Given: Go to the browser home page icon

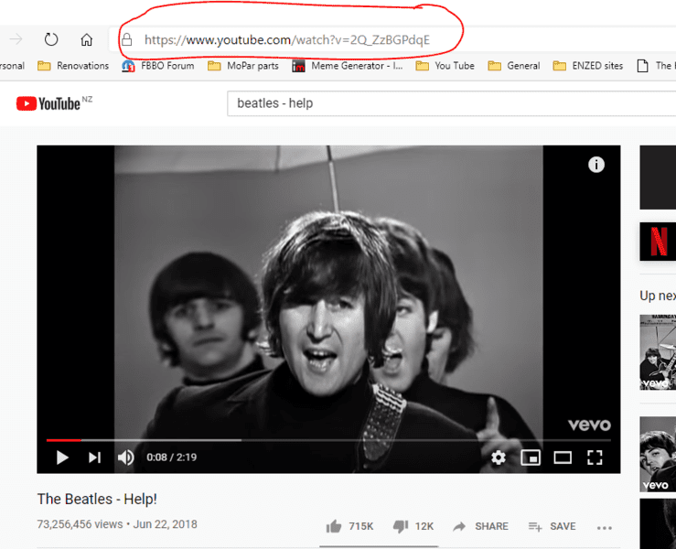Looking at the screenshot, I should click(87, 39).
